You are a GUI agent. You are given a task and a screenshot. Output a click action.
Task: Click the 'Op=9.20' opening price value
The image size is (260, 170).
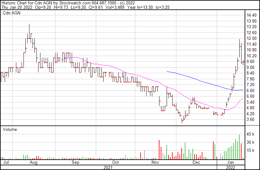point(43,7)
